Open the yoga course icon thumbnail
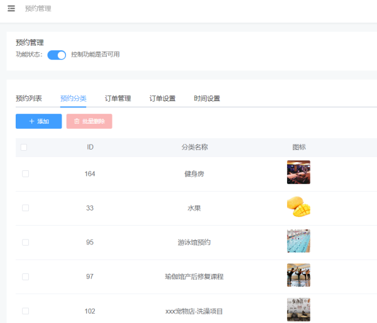This screenshot has height=323, width=377. (x=298, y=275)
